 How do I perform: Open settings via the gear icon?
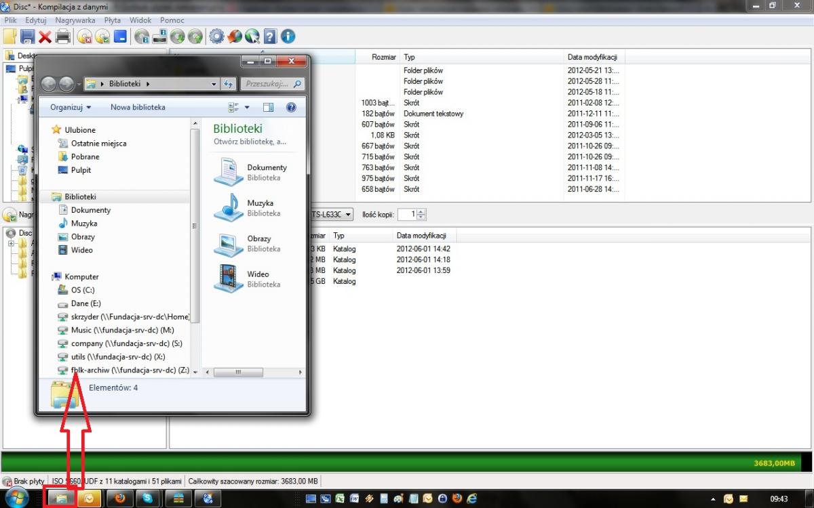click(216, 37)
